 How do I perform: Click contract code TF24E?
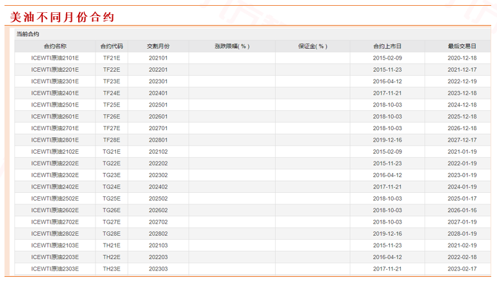(x=112, y=93)
